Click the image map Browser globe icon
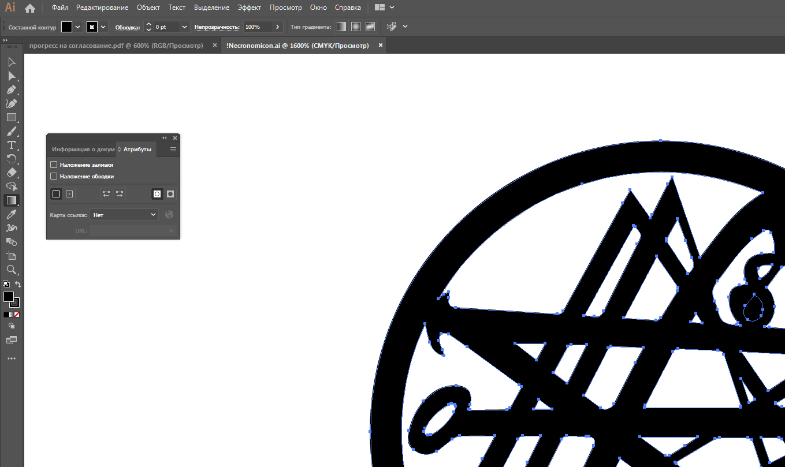This screenshot has width=785, height=467. coord(169,215)
